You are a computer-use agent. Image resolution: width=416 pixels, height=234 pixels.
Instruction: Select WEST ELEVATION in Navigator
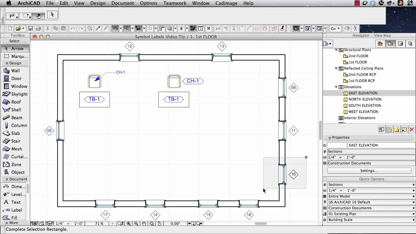[363, 112]
